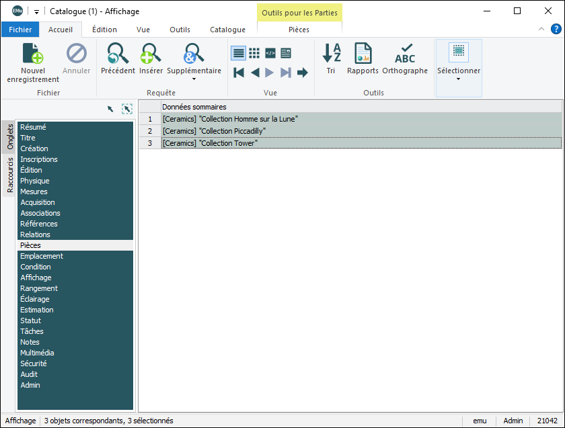Open the Édition ribbon tab

click(104, 30)
